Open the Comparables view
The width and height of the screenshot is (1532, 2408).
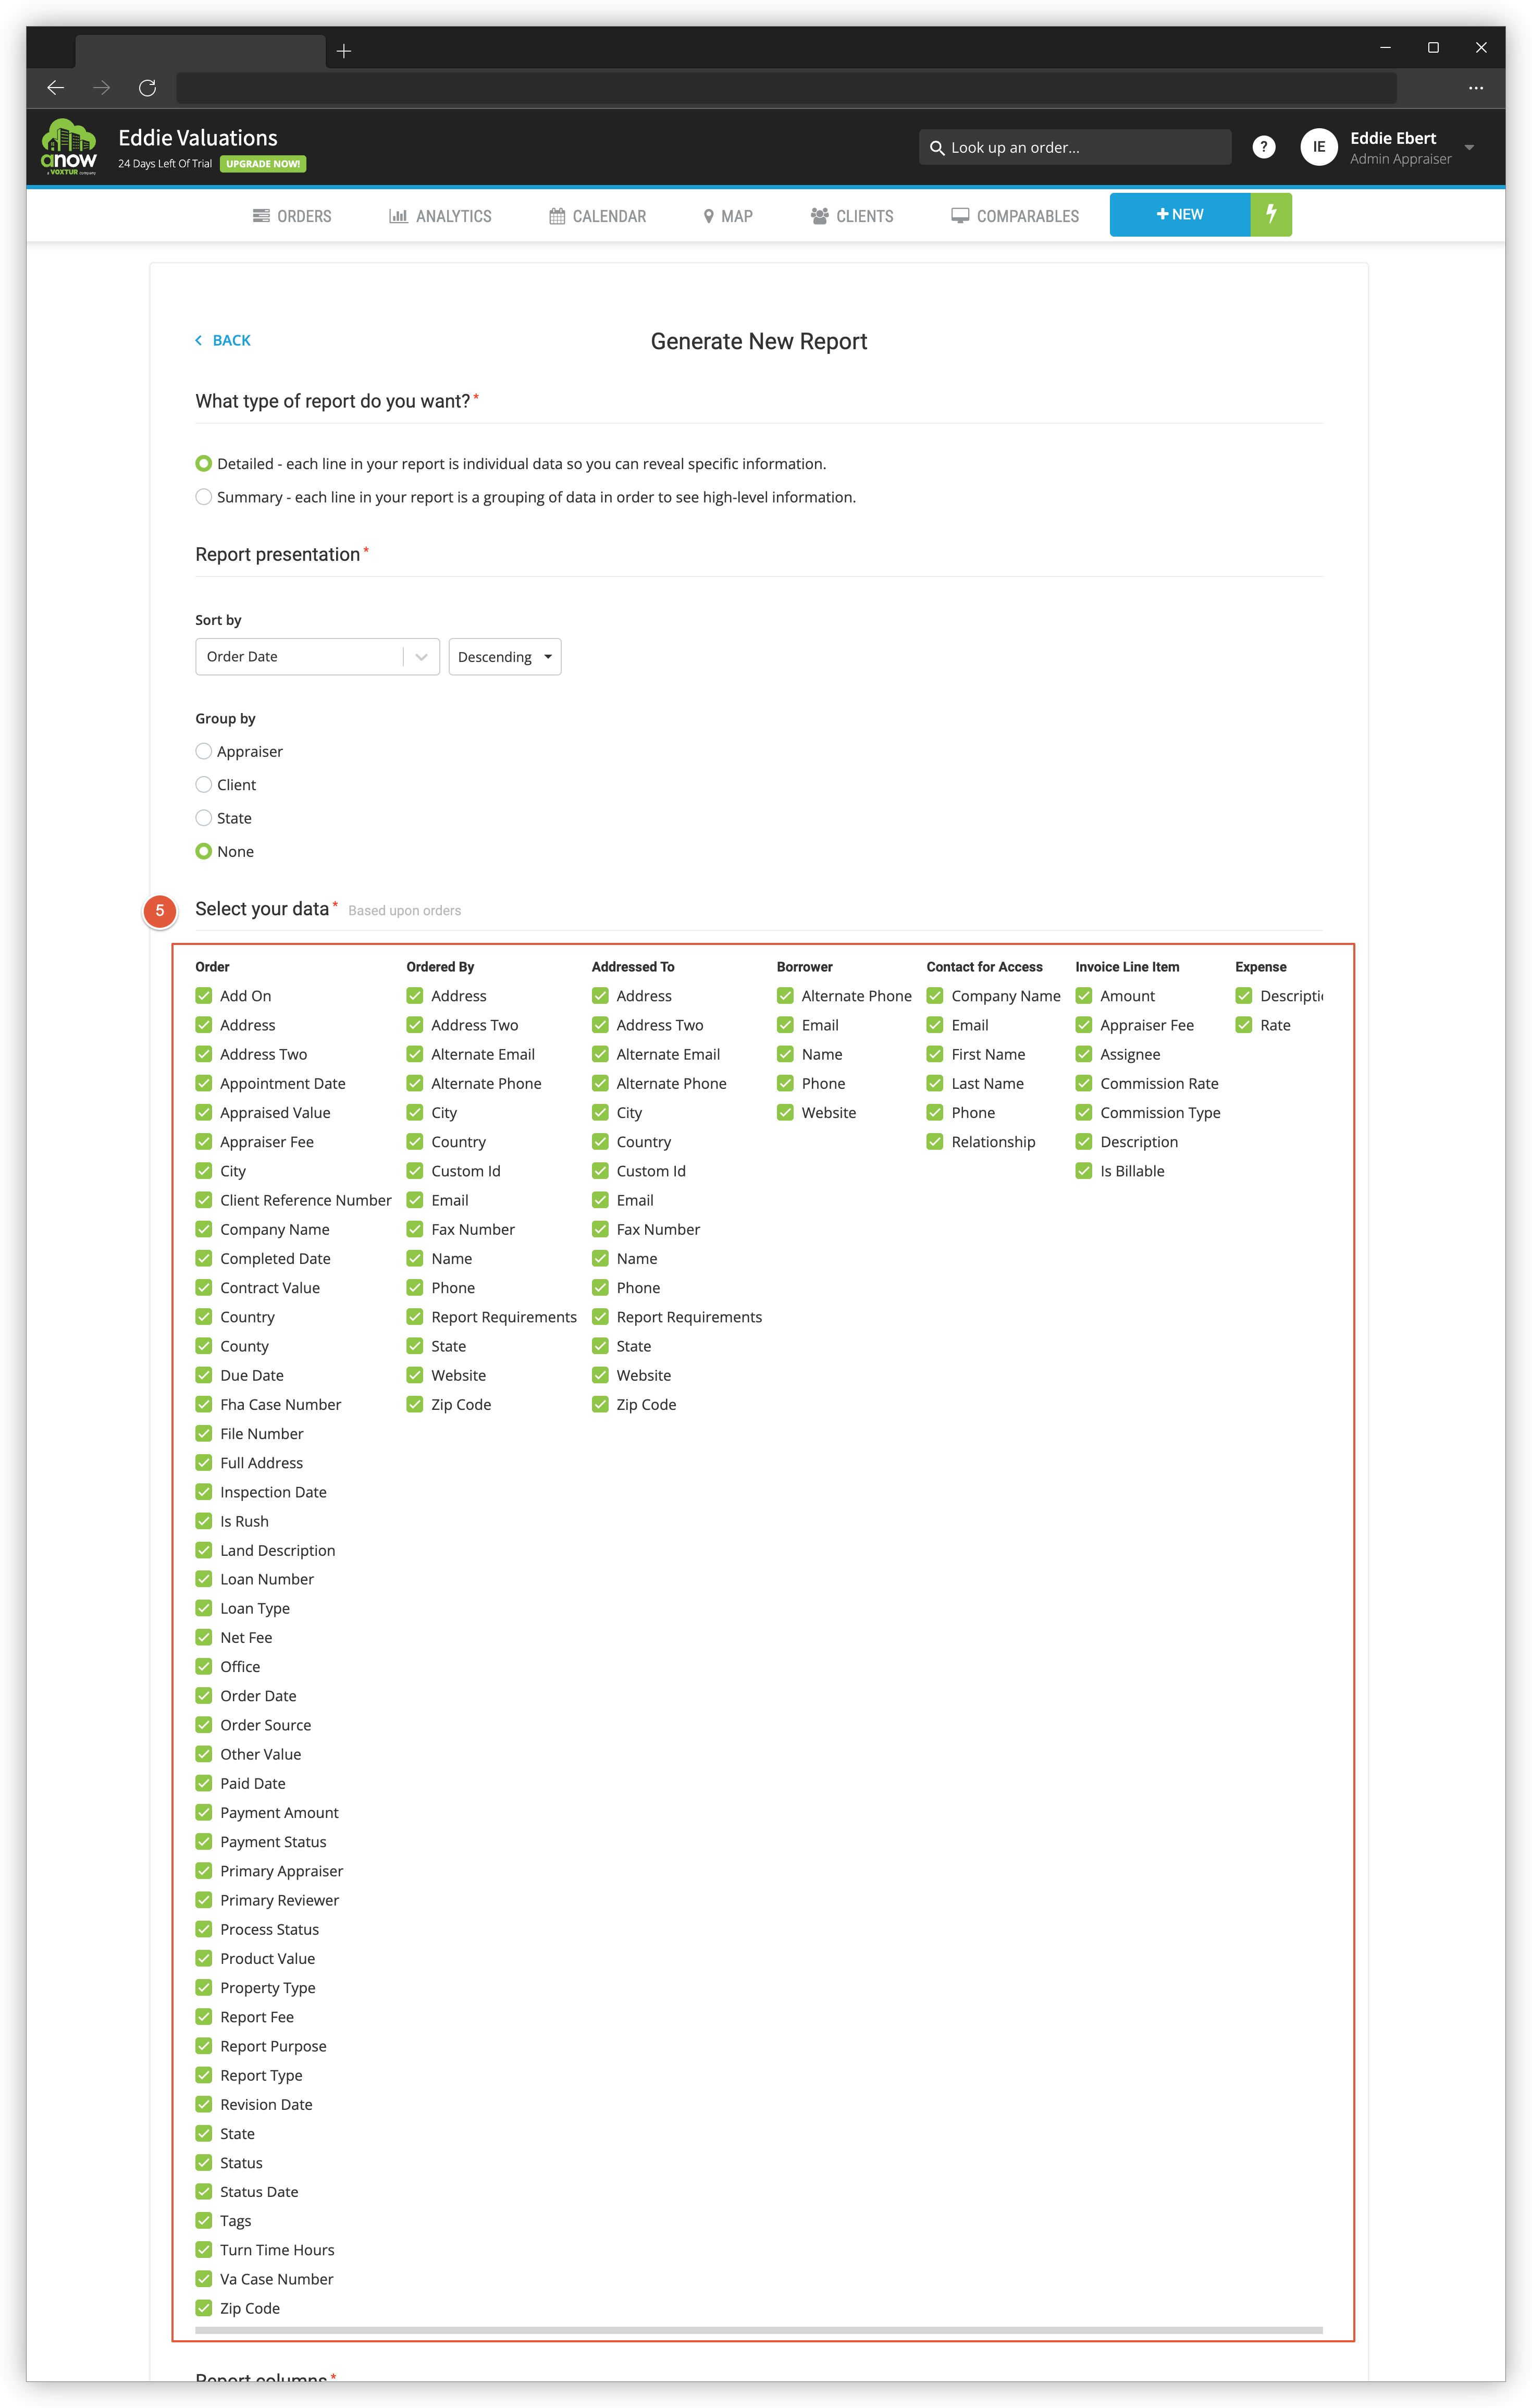[1015, 215]
